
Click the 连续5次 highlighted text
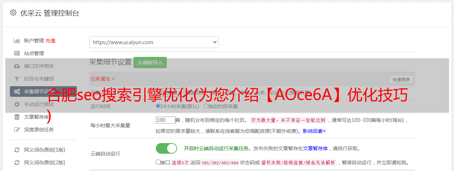point(180,163)
